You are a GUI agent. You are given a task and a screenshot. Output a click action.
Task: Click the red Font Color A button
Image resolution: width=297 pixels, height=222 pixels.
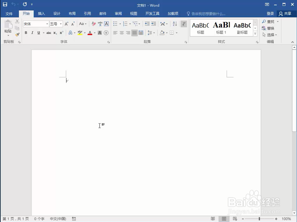pyautogui.click(x=90, y=33)
